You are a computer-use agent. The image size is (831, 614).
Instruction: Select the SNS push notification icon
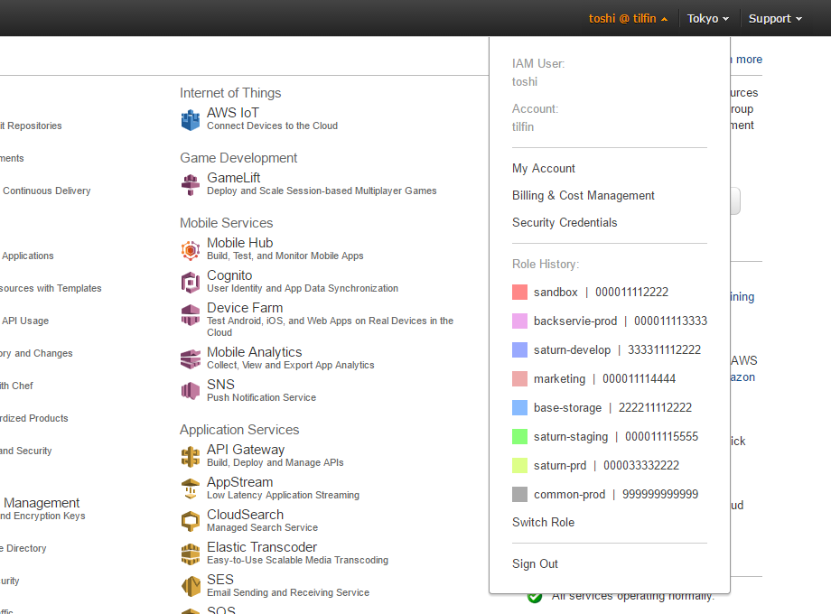click(x=191, y=390)
